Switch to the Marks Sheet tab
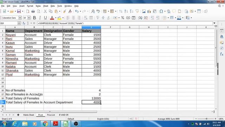225x127 pixels. (28, 115)
